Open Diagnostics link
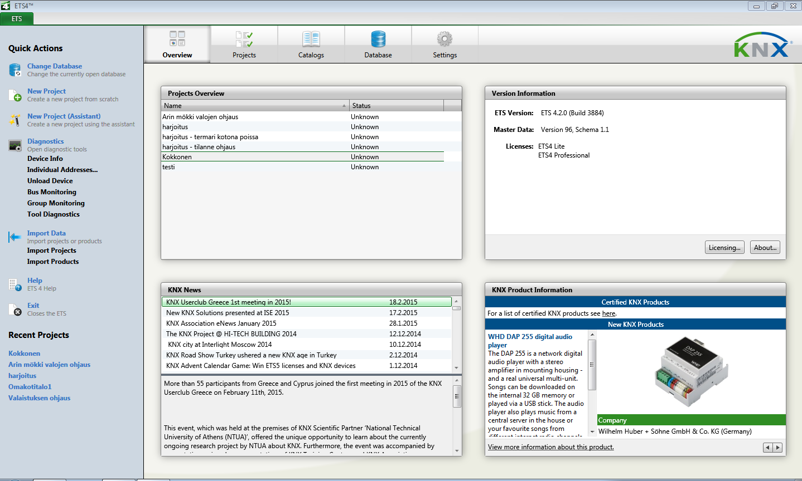Viewport: 802px width, 481px height. 45,141
